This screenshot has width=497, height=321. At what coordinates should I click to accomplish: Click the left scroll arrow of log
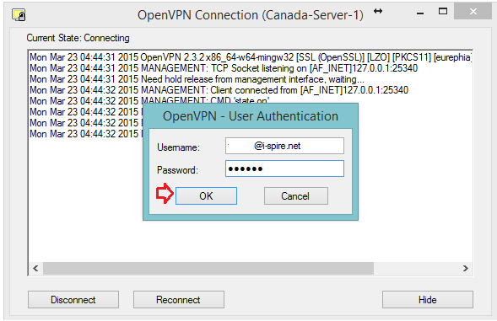pyautogui.click(x=35, y=269)
